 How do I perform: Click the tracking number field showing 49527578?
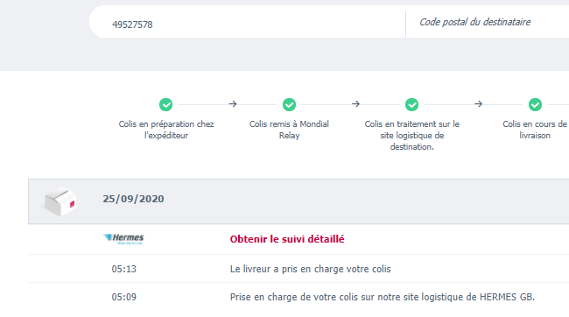[248, 24]
